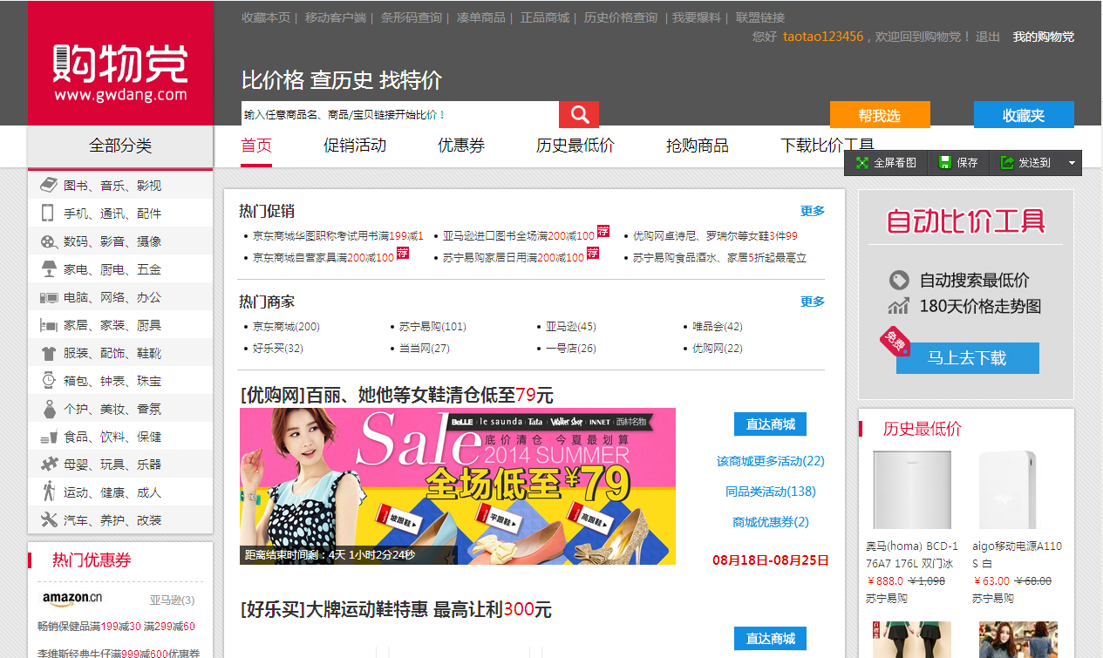Screen dimensions: 1103x658
Task: Click the 京东商城自营家具满200减100 promotion
Action: (x=323, y=258)
